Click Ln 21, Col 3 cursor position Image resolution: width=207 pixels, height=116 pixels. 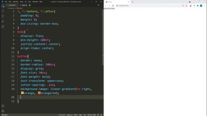click(62, 115)
